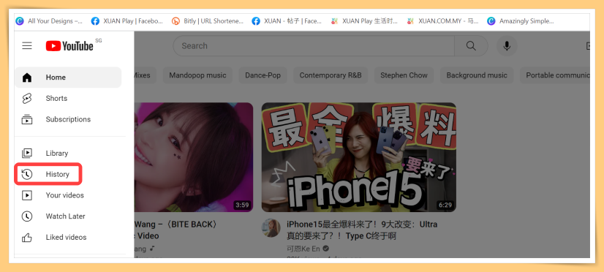
Task: Filter by Stephen Chow chip
Action: point(404,75)
